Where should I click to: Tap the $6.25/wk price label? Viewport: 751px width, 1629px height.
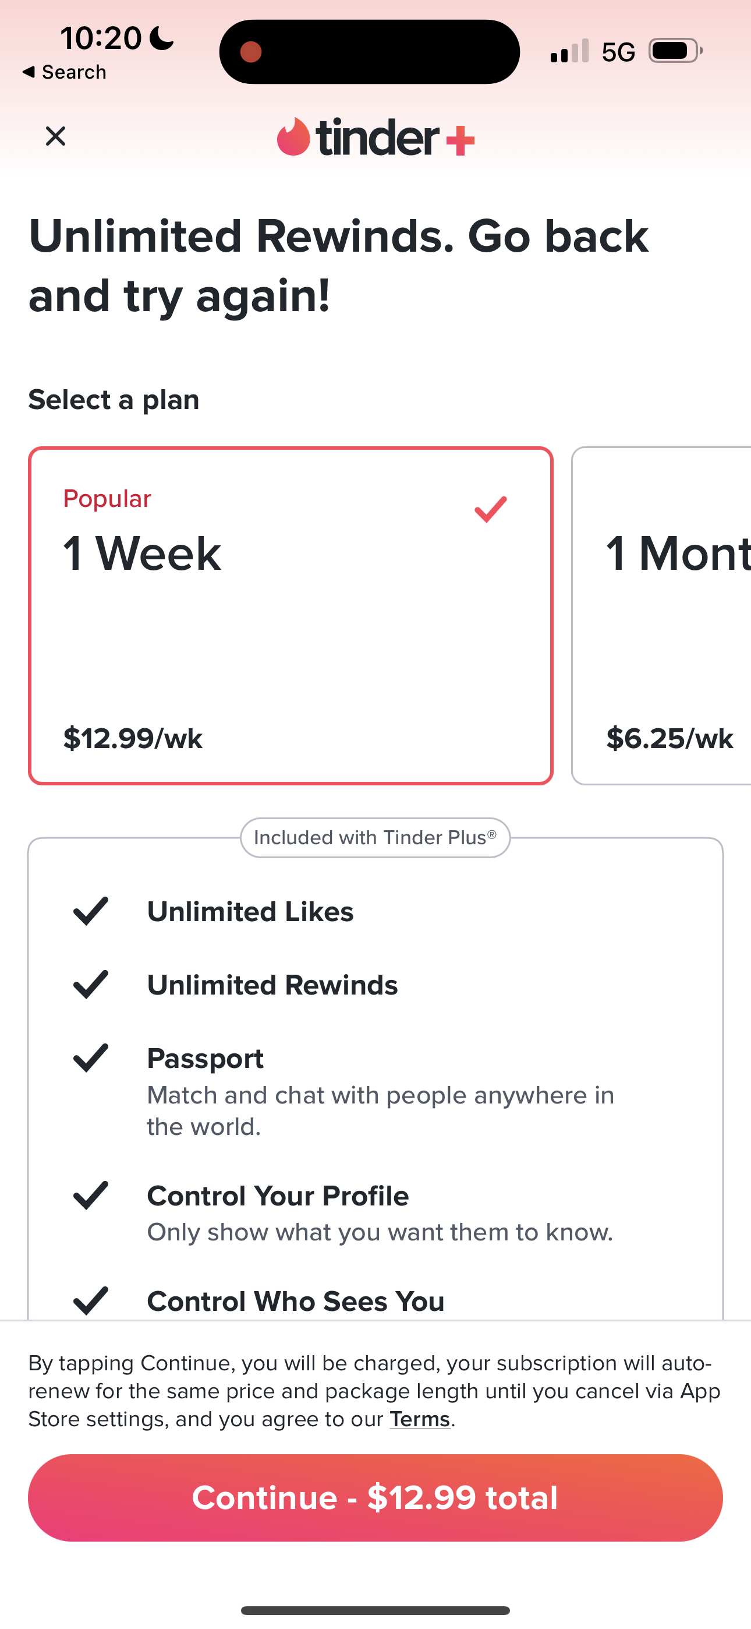[x=669, y=739]
